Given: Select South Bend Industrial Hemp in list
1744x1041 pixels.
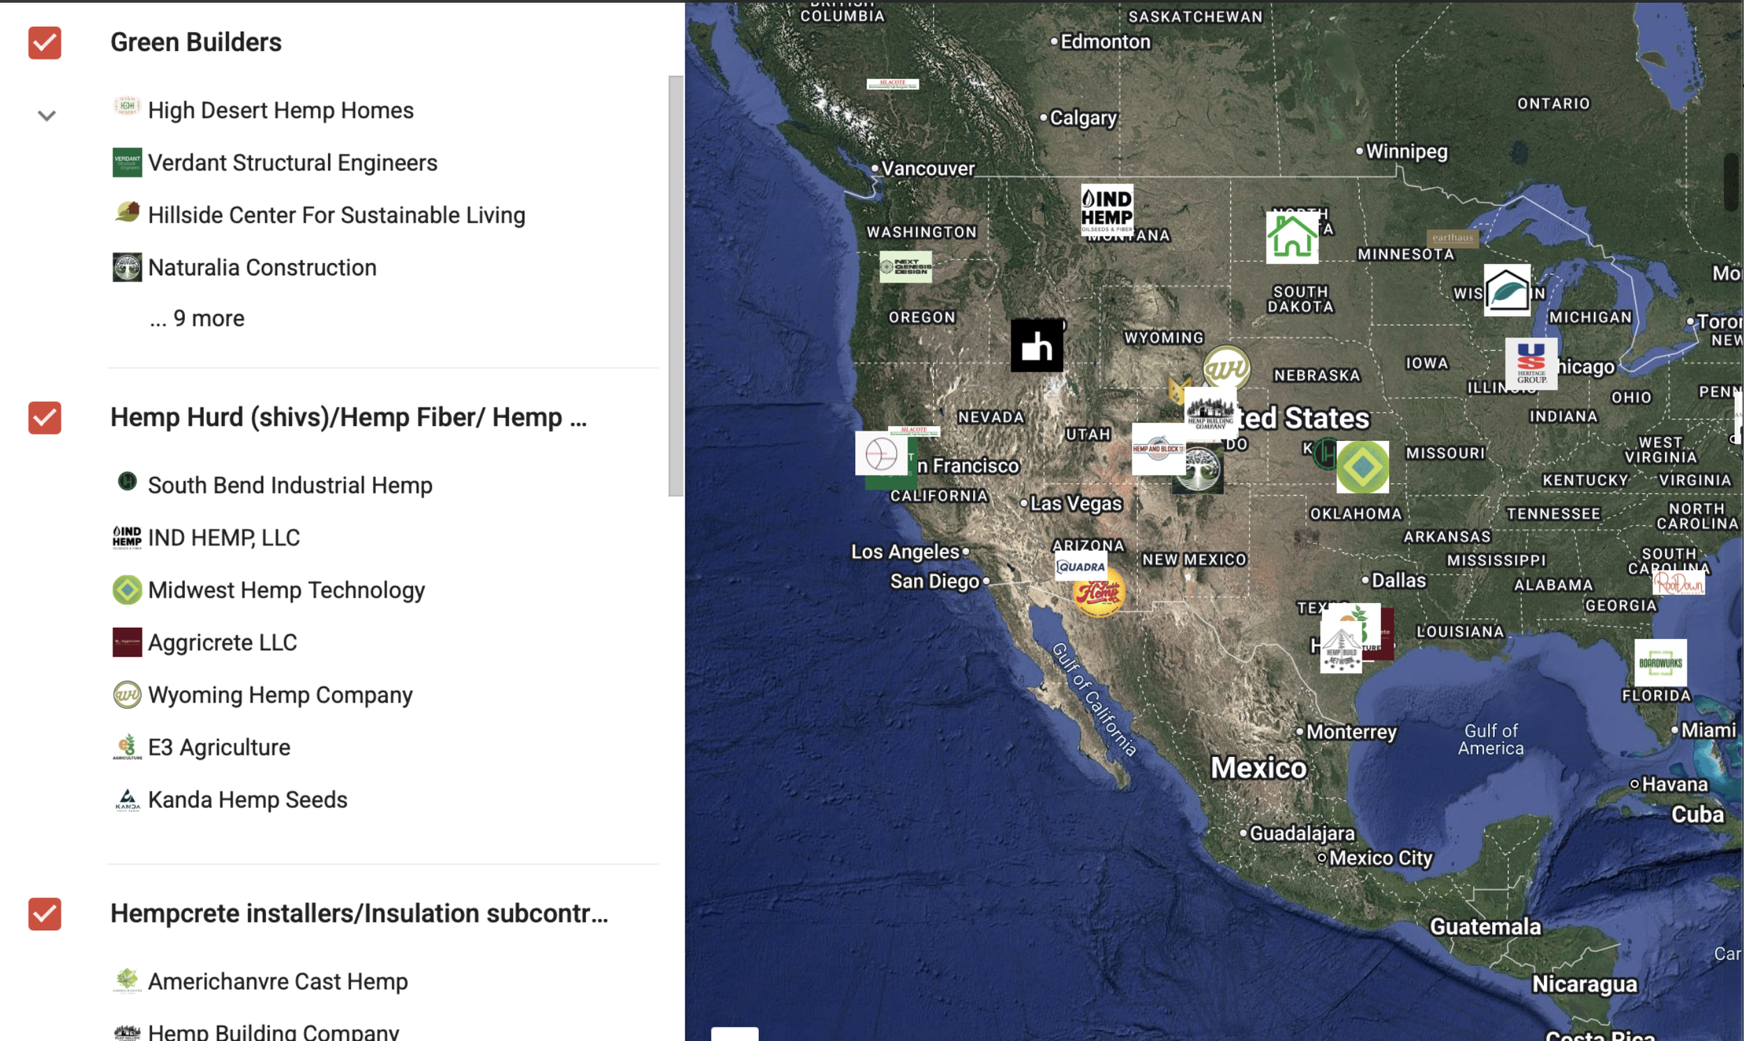Looking at the screenshot, I should click(x=290, y=485).
